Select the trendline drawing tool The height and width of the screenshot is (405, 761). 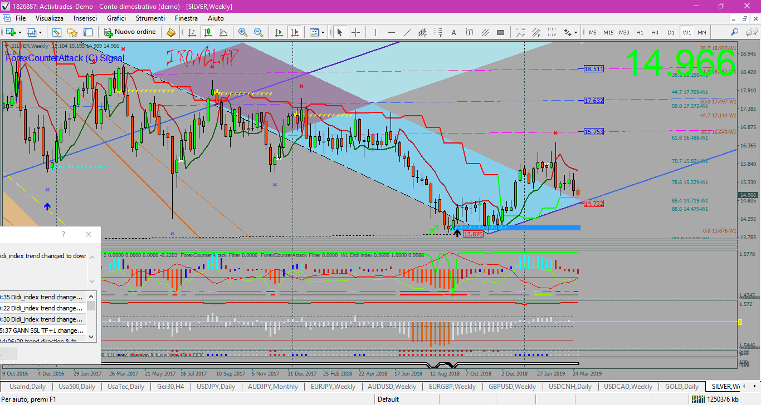pos(407,32)
